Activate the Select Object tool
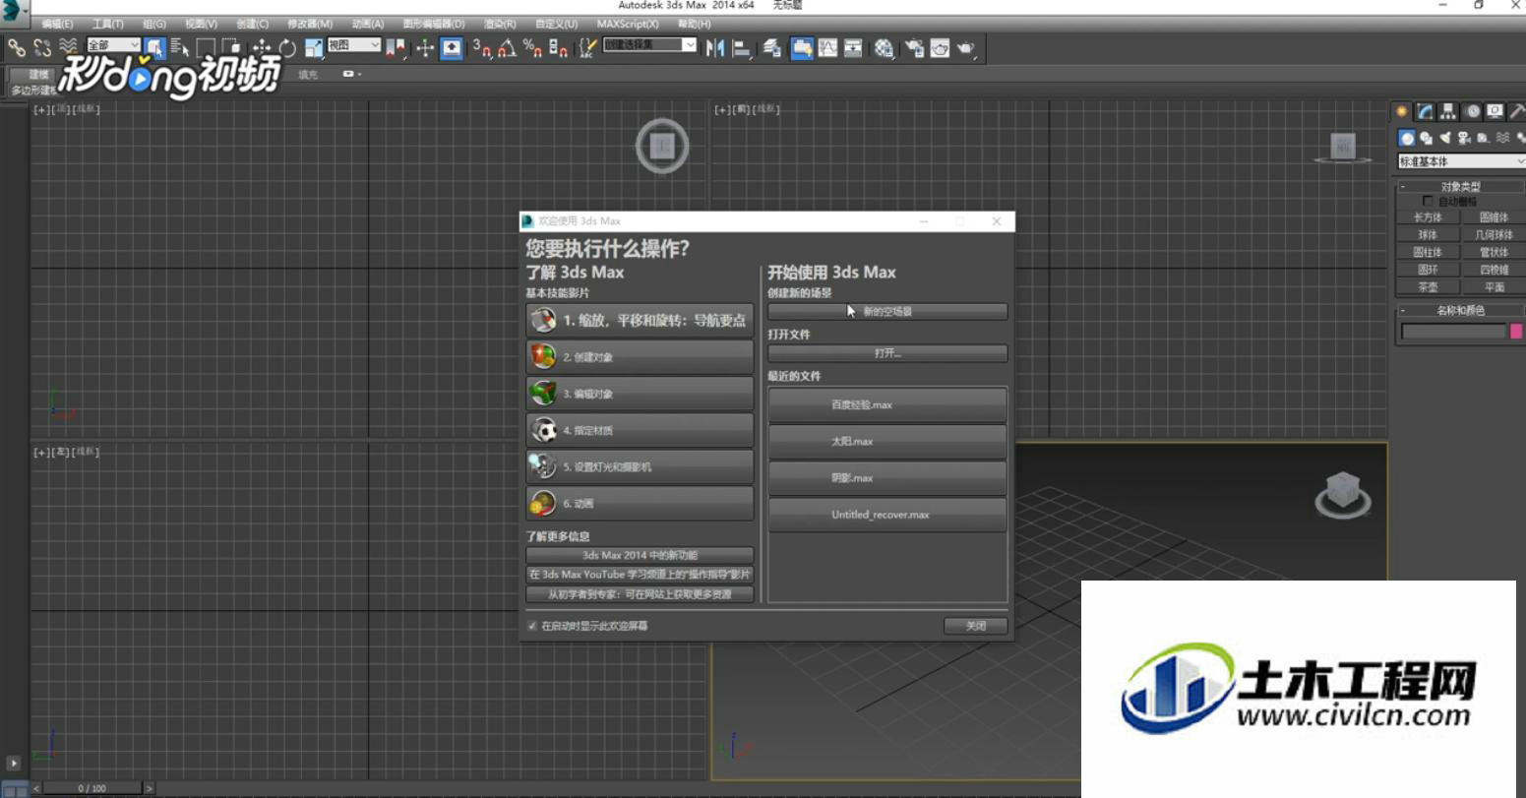Screen dimensions: 1526x798 (x=155, y=47)
